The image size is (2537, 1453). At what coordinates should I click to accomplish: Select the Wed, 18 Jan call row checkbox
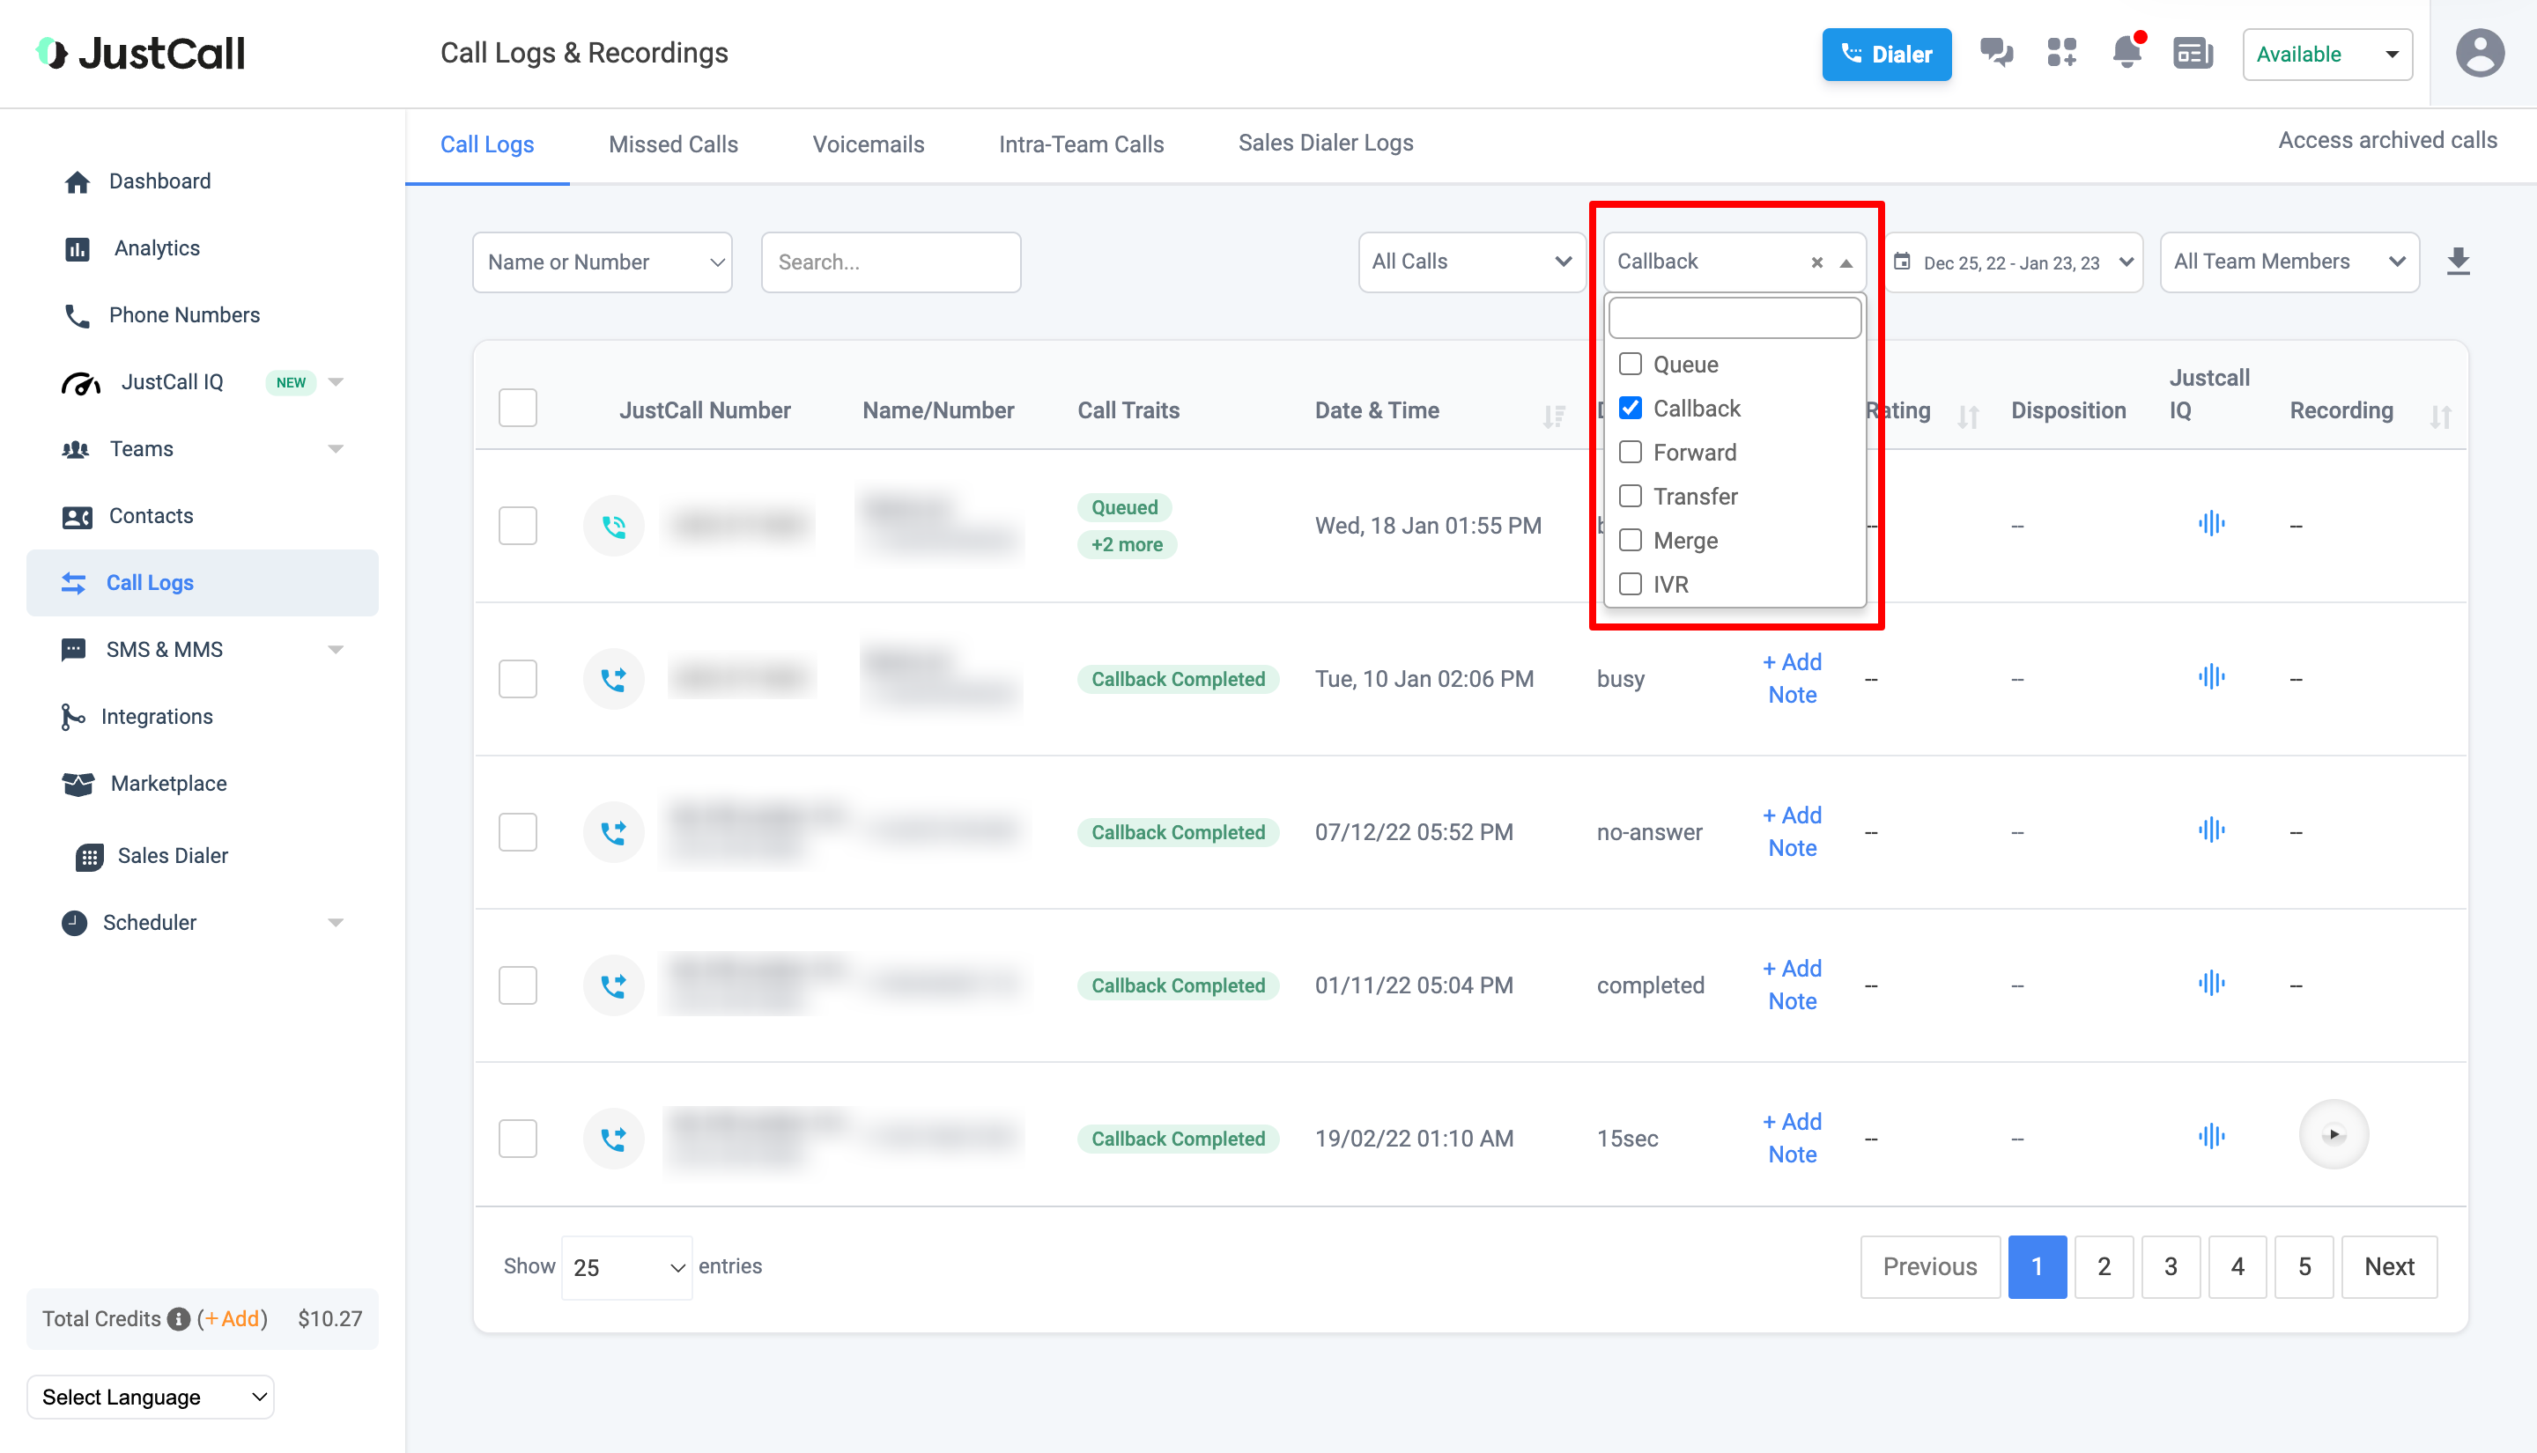(x=518, y=526)
